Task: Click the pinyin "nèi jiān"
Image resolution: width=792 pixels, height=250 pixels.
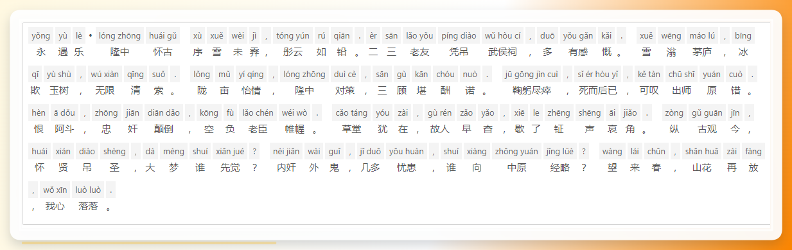Action: [286, 152]
